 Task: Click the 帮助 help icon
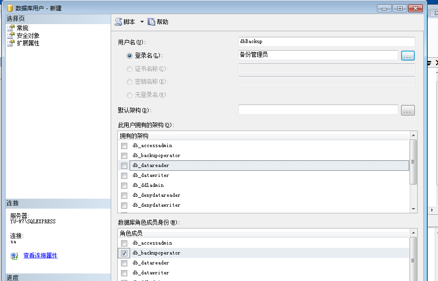151,22
